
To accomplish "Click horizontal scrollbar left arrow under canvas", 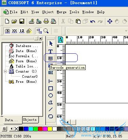I will pos(68,122).
